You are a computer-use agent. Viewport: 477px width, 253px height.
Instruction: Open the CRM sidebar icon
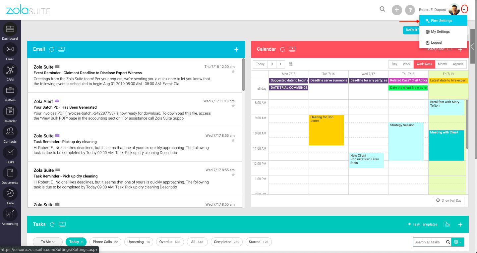10,70
